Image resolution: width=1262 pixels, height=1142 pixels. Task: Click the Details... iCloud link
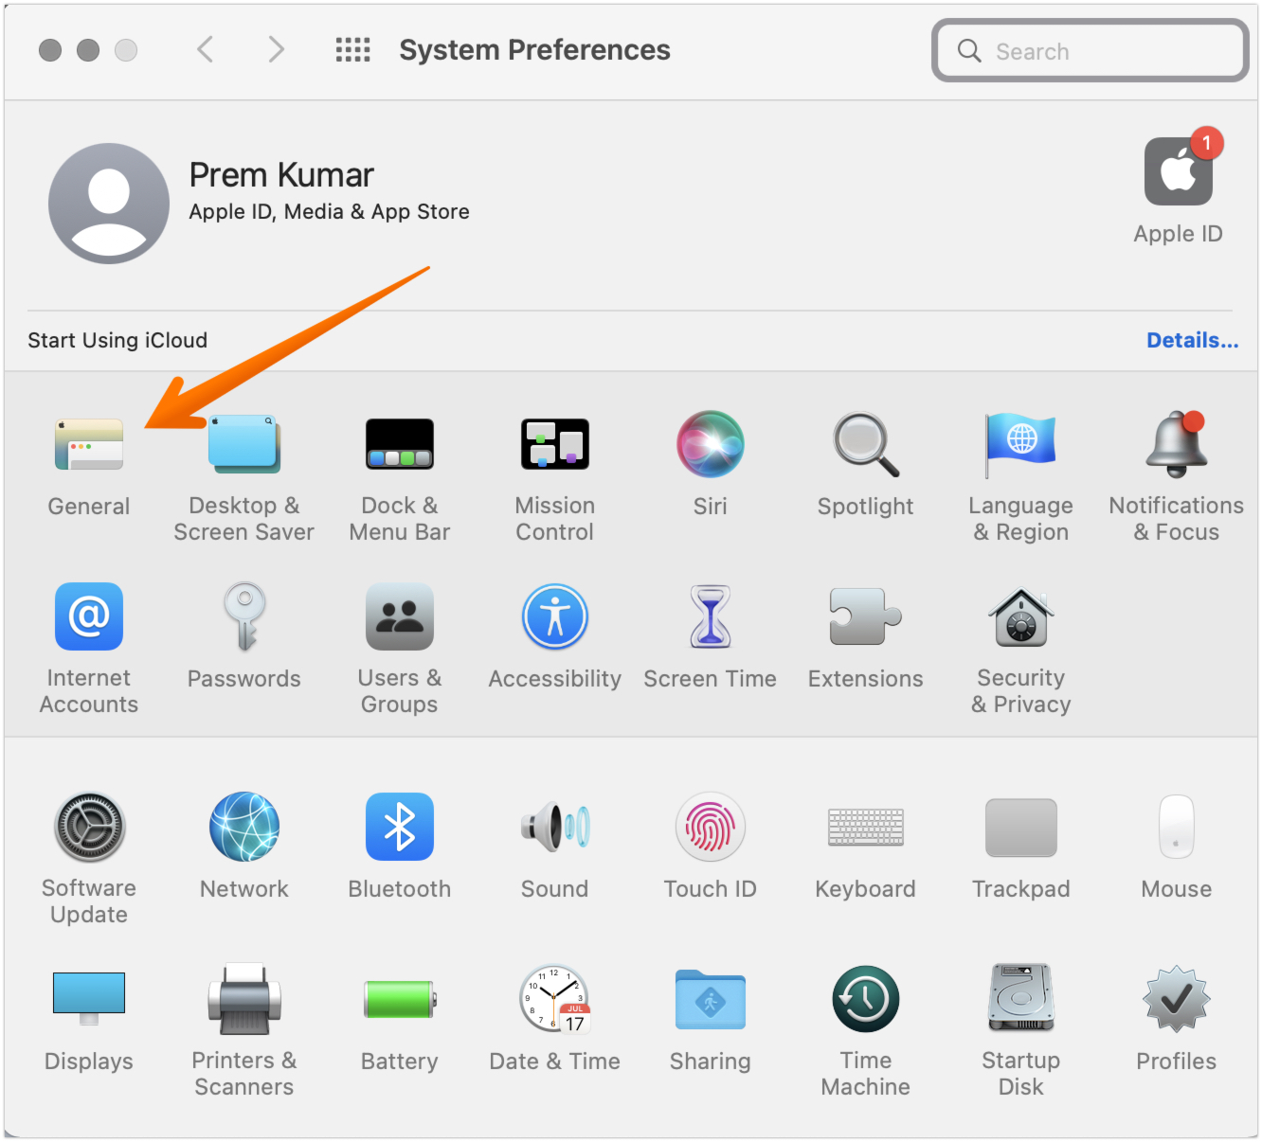1192,341
